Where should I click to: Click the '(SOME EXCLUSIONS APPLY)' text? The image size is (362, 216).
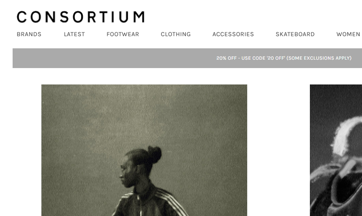click(x=319, y=58)
